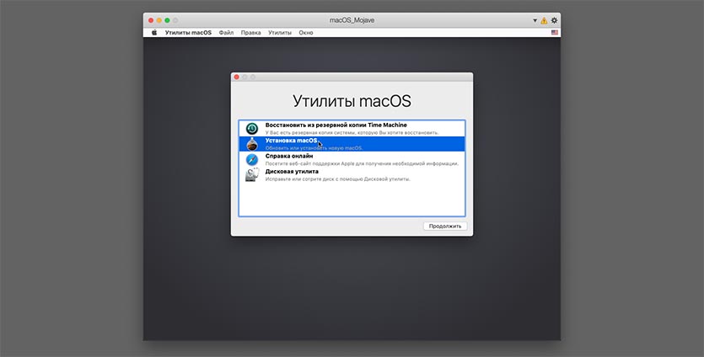The height and width of the screenshot is (357, 704).
Task: Click the Safari compass icon
Action: coord(252,160)
